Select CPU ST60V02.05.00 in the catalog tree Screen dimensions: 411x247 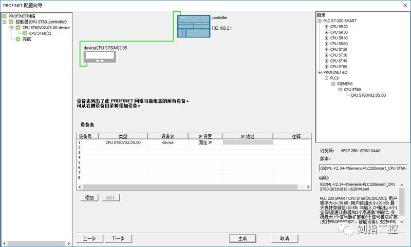pos(368,95)
